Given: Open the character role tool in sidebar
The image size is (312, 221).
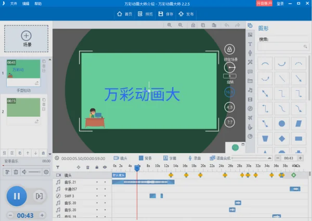Looking at the screenshot, I should (x=250, y=53).
